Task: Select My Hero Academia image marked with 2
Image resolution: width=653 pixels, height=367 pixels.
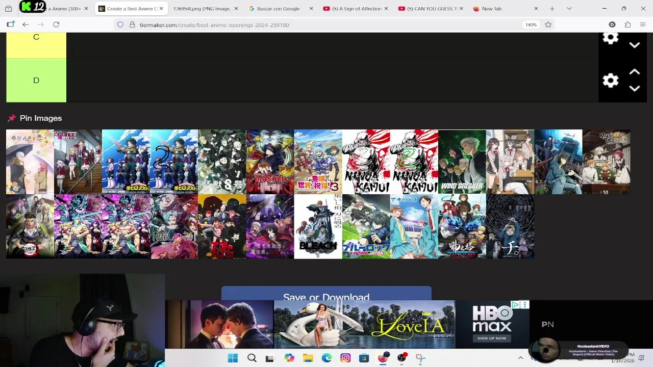Action: [x=174, y=162]
